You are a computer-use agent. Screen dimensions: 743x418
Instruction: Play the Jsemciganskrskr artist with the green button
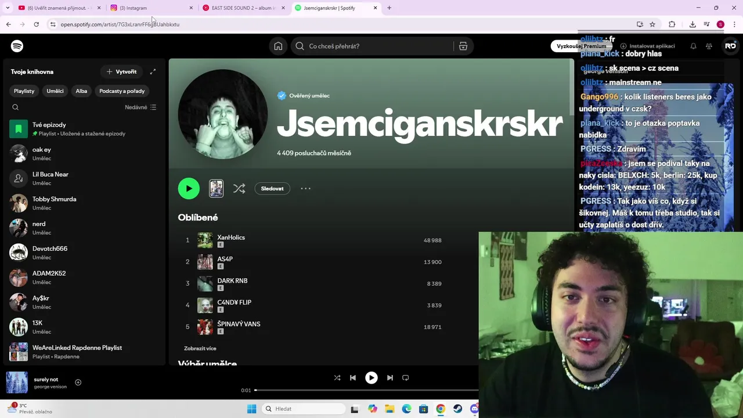pyautogui.click(x=189, y=188)
